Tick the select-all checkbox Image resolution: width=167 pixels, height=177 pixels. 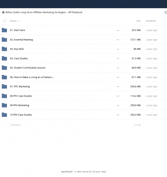coord(5,21)
